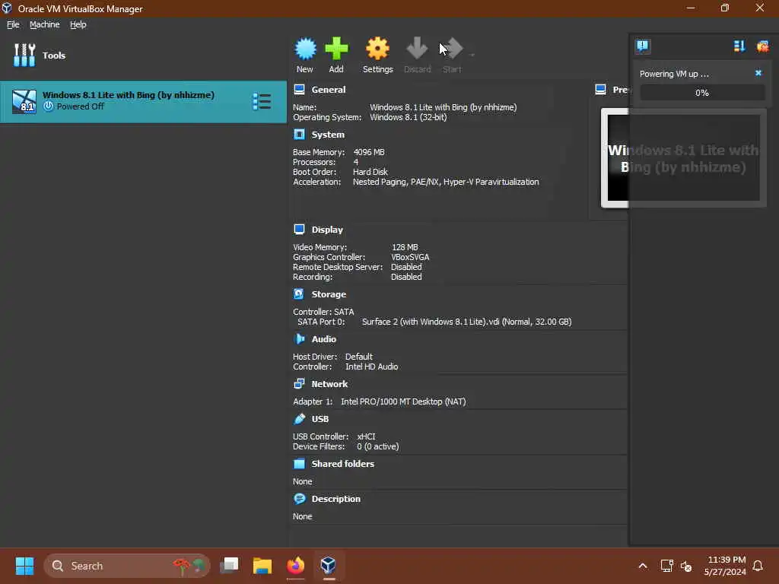The width and height of the screenshot is (779, 584).
Task: Click the VirtualBox taskbar icon
Action: (x=329, y=566)
